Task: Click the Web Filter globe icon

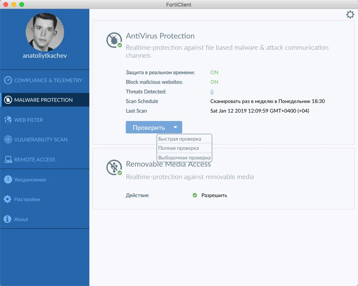Action: (8, 120)
